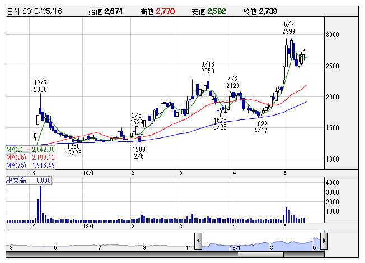Viewport: 365px width, 263px height.
Task: Click the 2/6 1200 low marker
Action: pos(139,153)
